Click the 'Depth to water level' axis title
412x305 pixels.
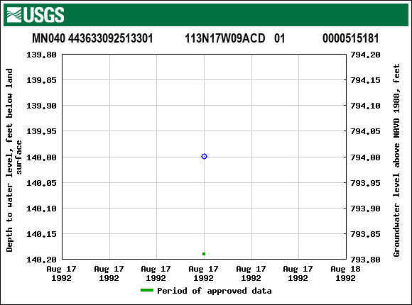[13, 160]
